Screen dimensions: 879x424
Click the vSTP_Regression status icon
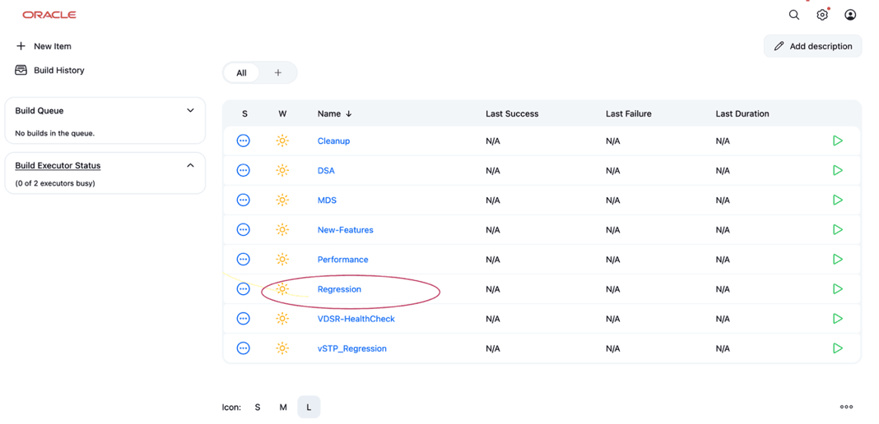244,348
